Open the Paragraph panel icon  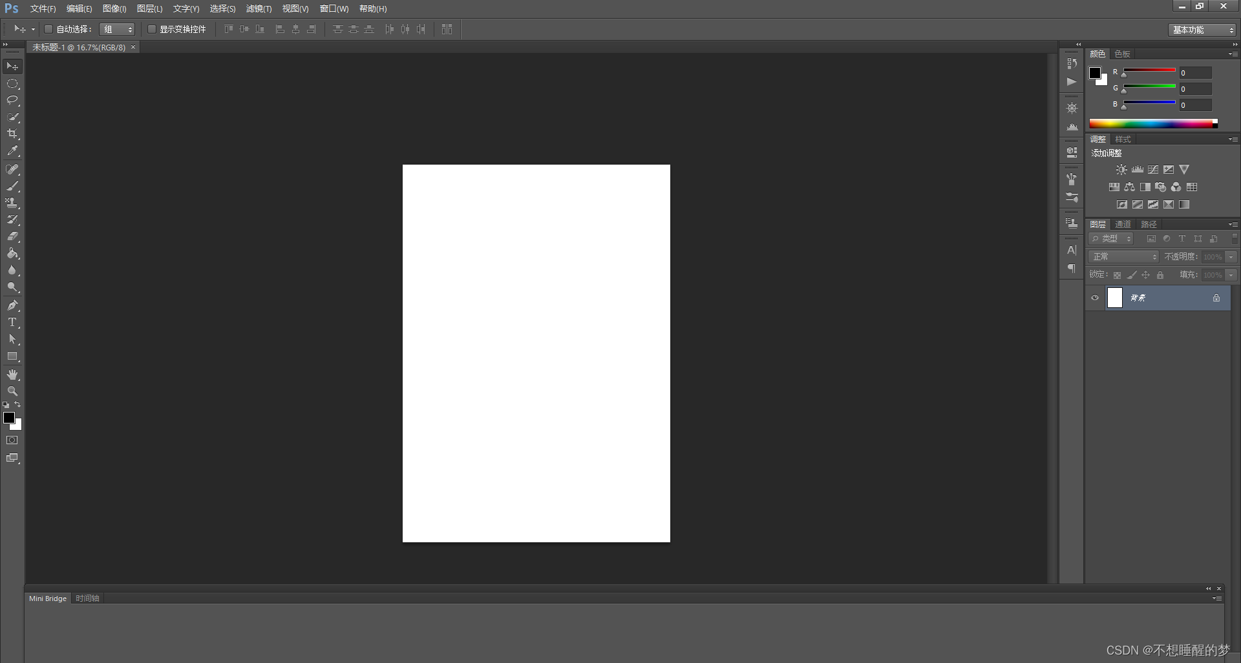click(x=1072, y=268)
